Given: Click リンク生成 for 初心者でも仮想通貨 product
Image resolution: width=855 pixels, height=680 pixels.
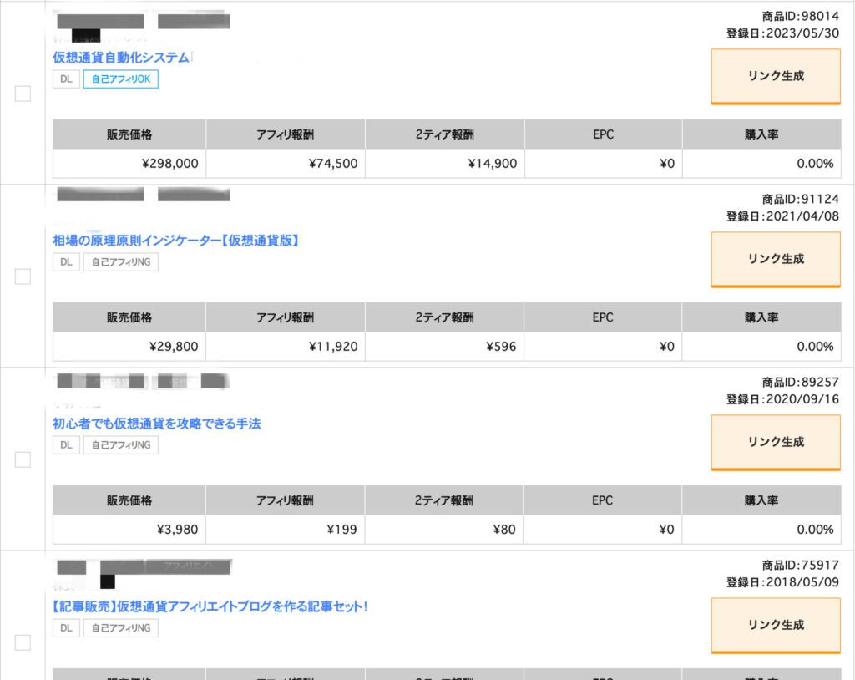Looking at the screenshot, I should point(775,442).
